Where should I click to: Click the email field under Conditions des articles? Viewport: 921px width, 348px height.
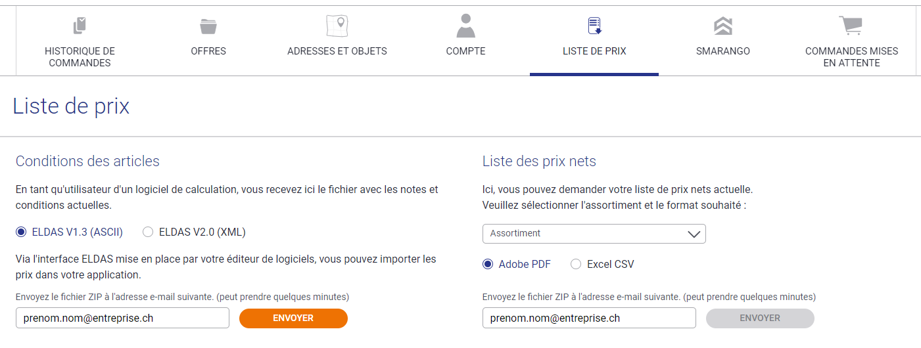pos(122,318)
